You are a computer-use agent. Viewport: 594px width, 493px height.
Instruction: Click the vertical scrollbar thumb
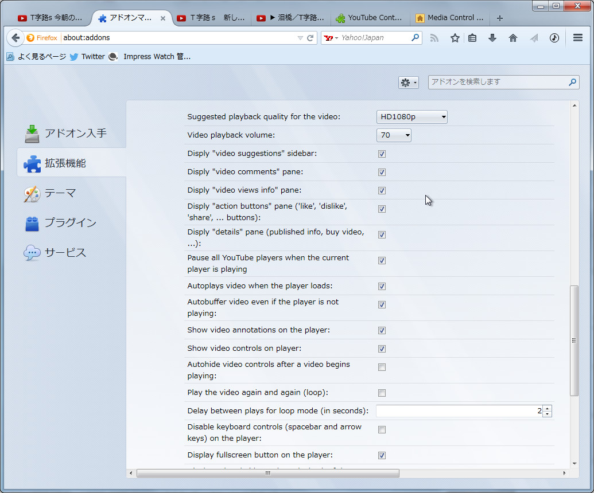coord(574,341)
